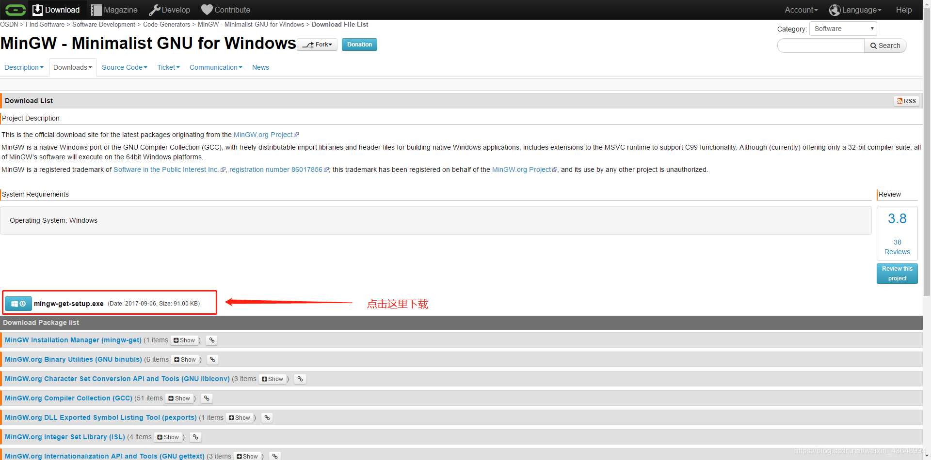Open pexports package link
This screenshot has height=460, width=931.
coord(101,417)
